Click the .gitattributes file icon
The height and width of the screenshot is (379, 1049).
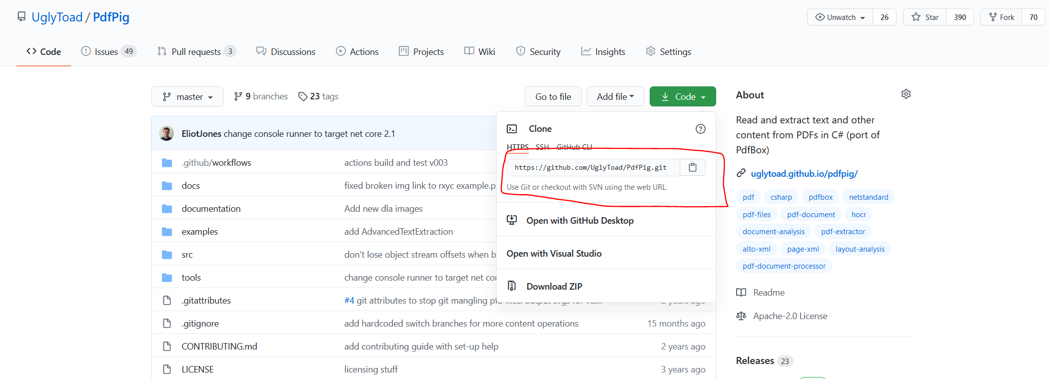point(167,301)
